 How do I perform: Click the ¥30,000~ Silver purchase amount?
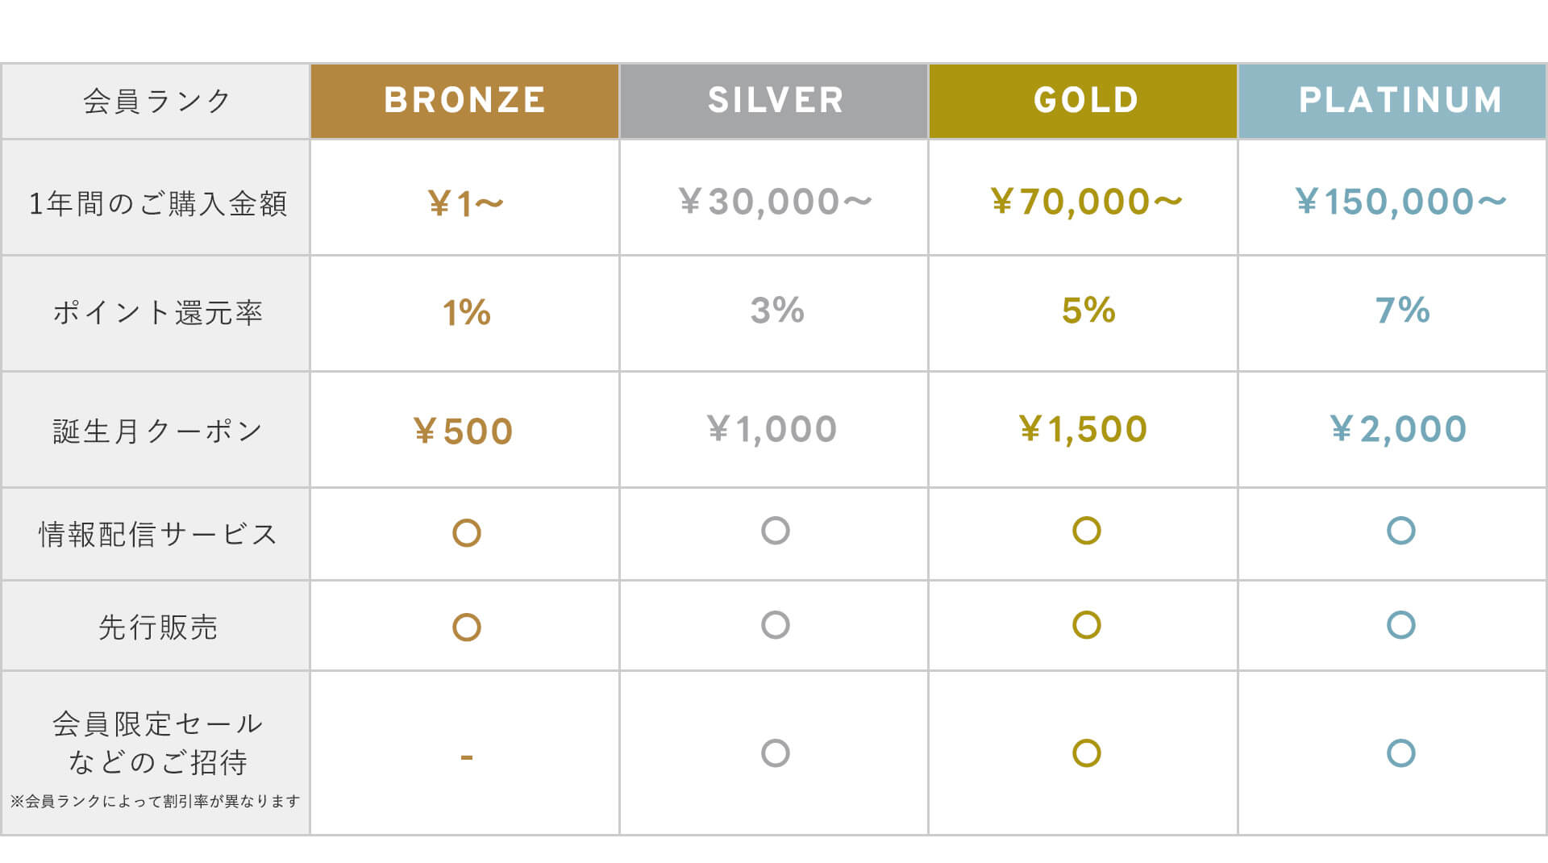coord(775,202)
